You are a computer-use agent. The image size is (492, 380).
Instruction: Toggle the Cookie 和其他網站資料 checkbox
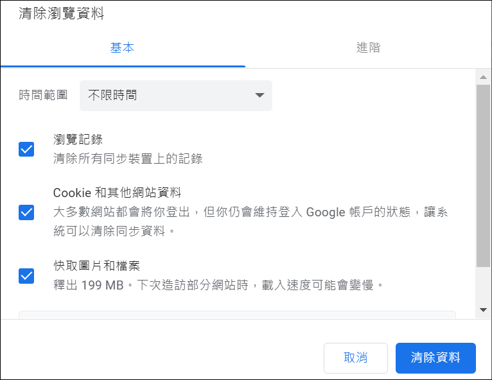pos(26,212)
